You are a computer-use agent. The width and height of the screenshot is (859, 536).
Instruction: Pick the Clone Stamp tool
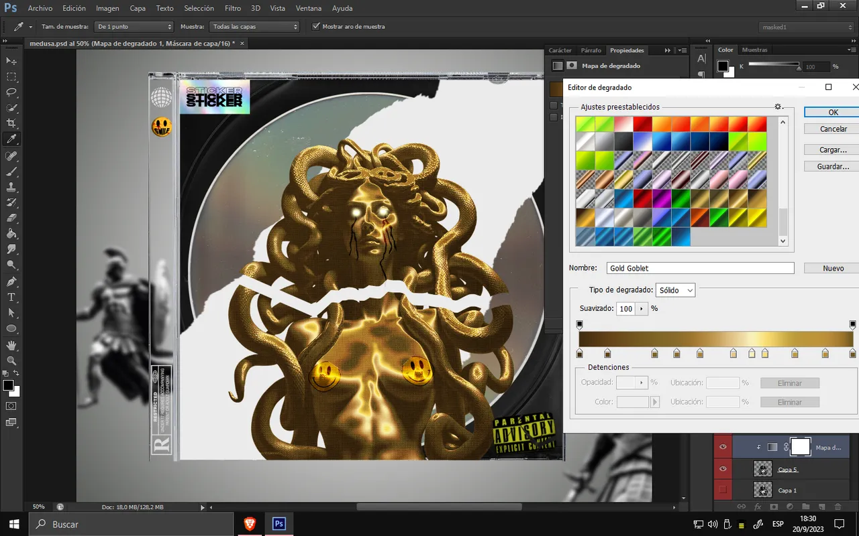pos(11,187)
